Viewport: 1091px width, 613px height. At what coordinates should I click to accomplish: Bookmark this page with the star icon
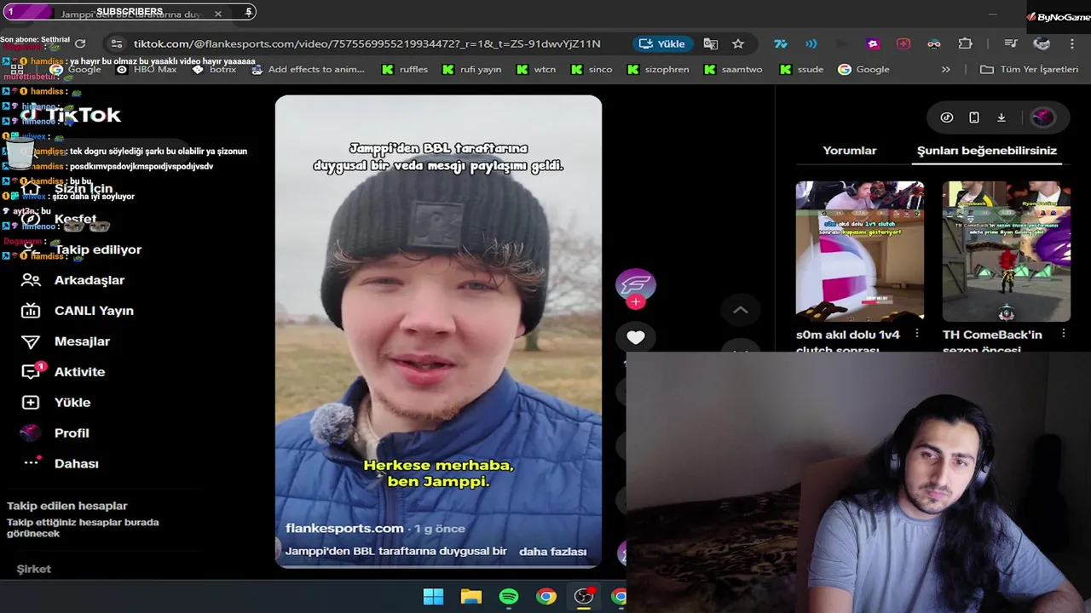click(738, 43)
